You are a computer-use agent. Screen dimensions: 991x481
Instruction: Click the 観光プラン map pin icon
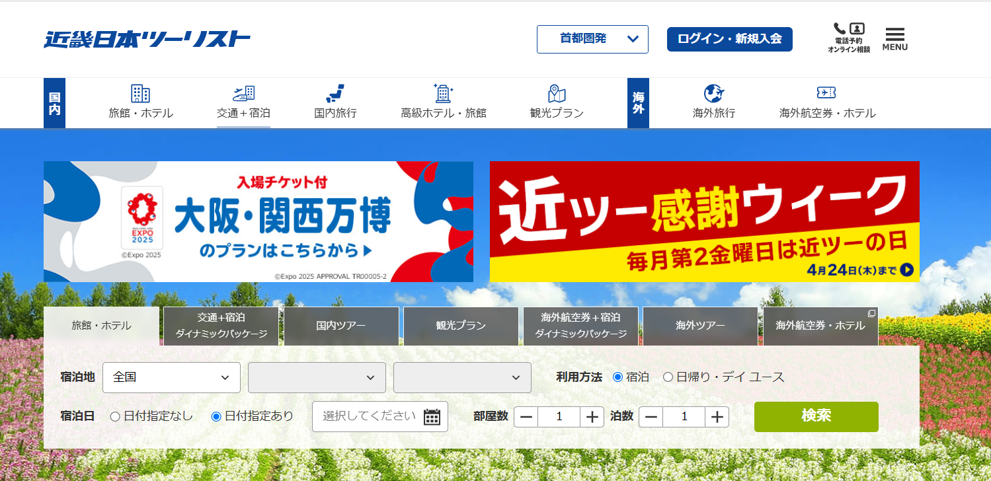tap(557, 94)
